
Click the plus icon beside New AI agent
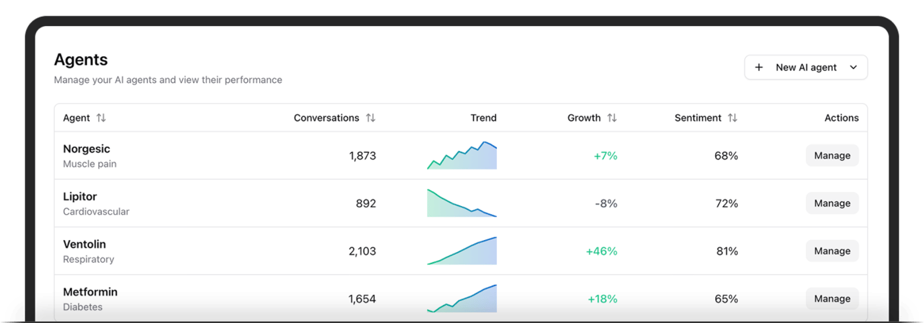[759, 68]
